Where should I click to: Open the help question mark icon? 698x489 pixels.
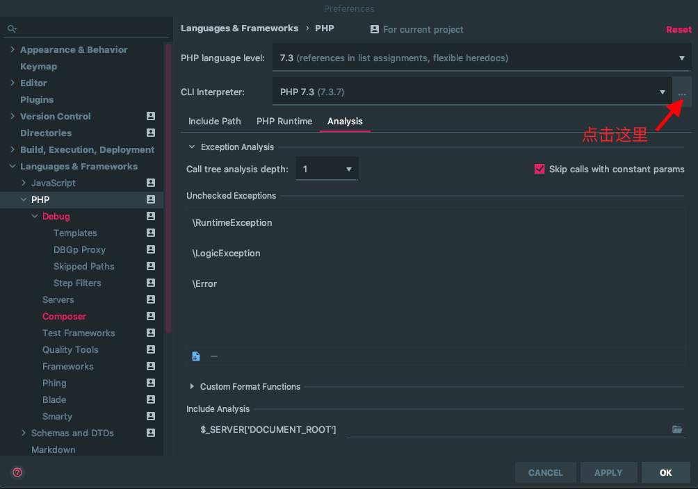17,472
